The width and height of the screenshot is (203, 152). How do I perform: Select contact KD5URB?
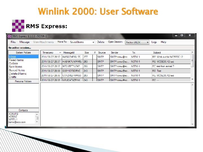pyautogui.click(x=14, y=114)
